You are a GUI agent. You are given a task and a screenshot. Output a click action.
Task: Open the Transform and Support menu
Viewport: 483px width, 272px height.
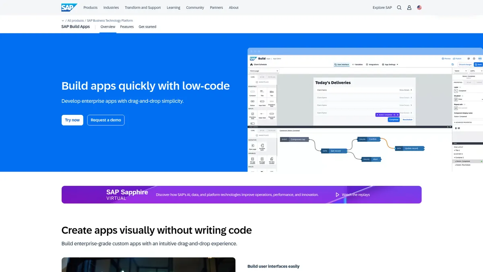pyautogui.click(x=142, y=8)
